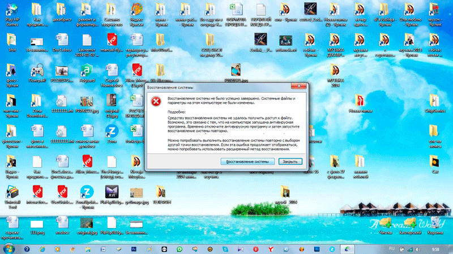The image size is (453, 254).
Task: Open the Adguard desktop icon
Action: coord(86,71)
